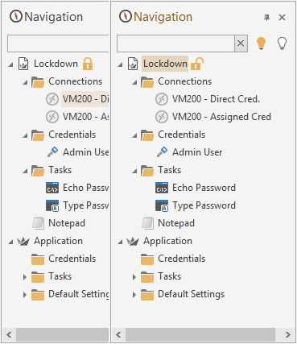
Task: Click the filled yellow lightbulb icon
Action: point(261,44)
